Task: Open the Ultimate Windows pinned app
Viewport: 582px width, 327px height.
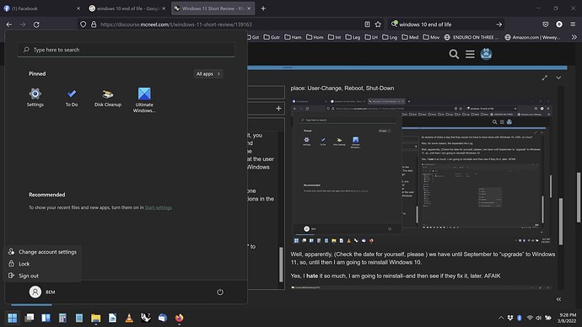Action: coord(144,99)
